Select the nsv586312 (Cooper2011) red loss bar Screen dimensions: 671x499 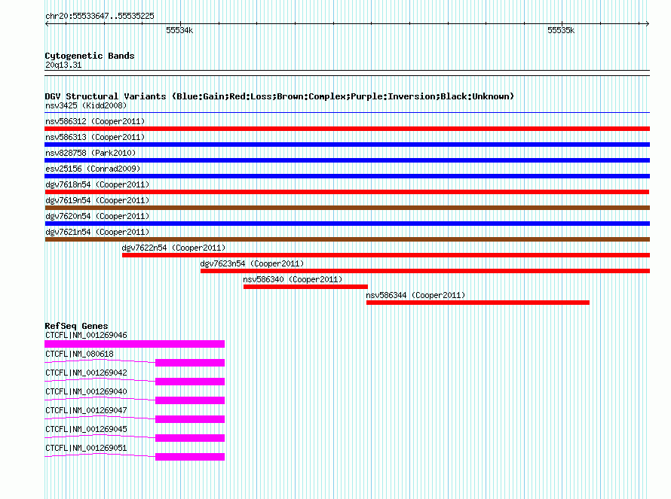[347, 129]
